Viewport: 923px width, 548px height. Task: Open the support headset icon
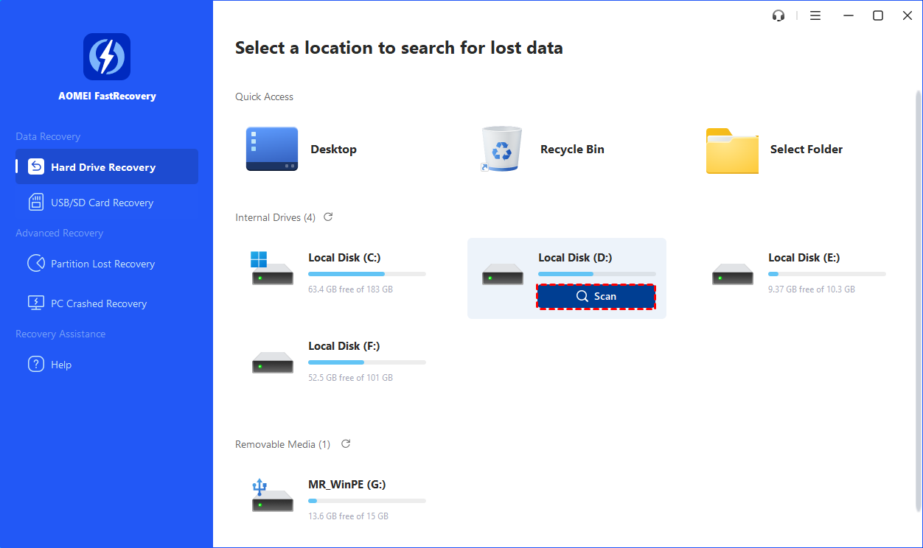tap(779, 15)
